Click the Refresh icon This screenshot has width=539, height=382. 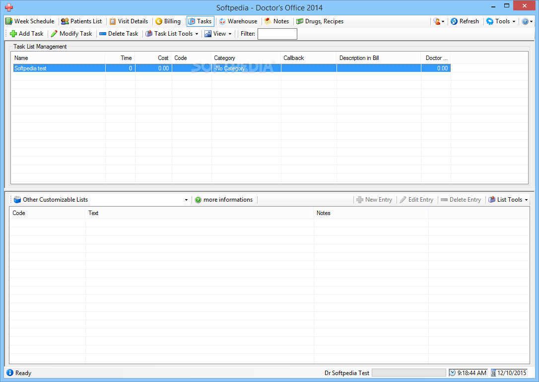click(x=454, y=21)
